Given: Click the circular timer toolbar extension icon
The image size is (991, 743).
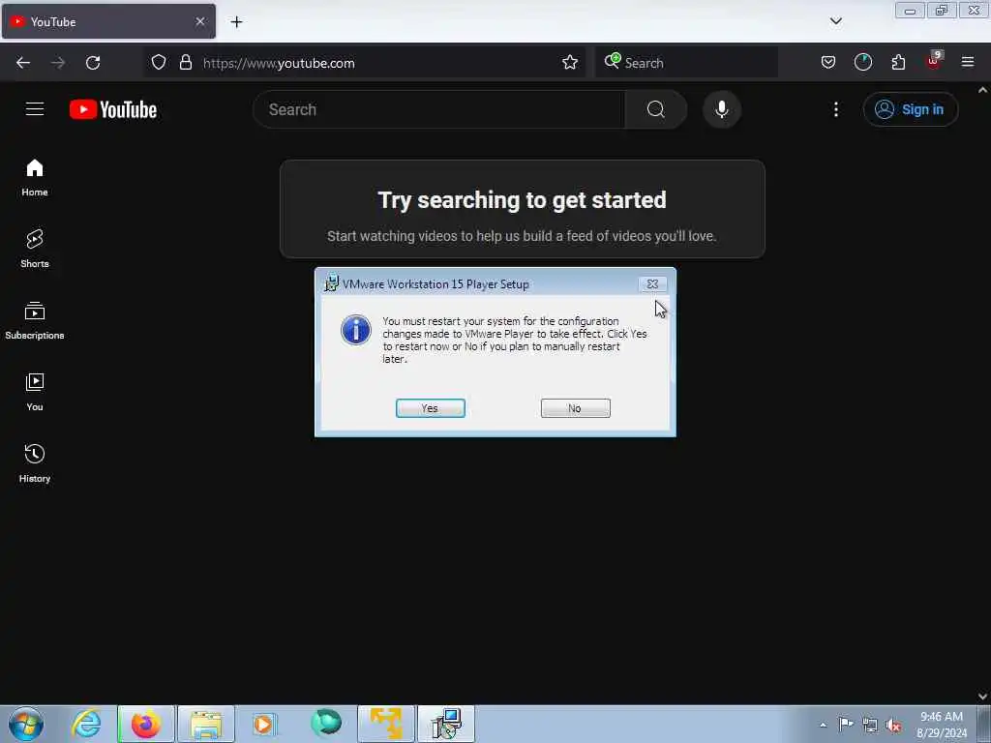Looking at the screenshot, I should [x=862, y=63].
